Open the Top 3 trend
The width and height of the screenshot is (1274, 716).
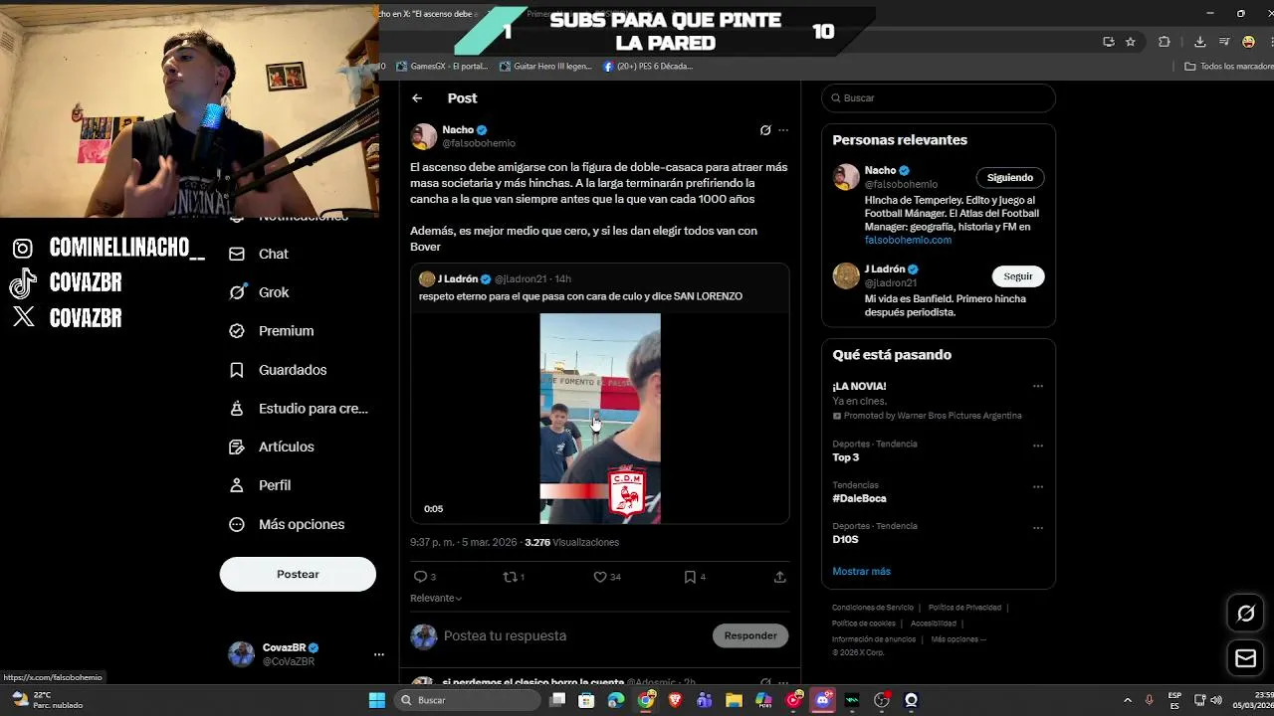846,457
